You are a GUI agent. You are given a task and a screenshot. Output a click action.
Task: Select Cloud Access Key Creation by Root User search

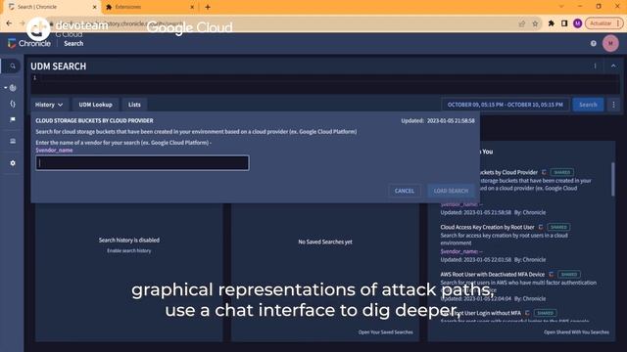click(x=487, y=227)
